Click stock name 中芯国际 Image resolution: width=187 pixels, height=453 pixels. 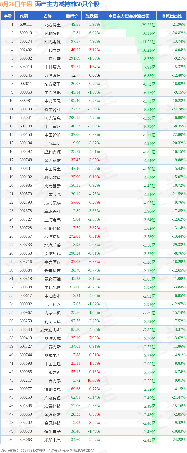[53, 101]
